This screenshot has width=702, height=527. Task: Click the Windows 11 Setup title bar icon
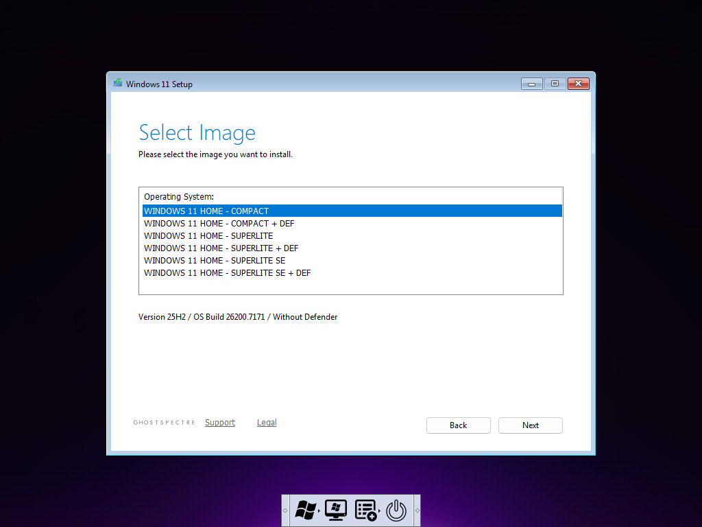point(118,83)
